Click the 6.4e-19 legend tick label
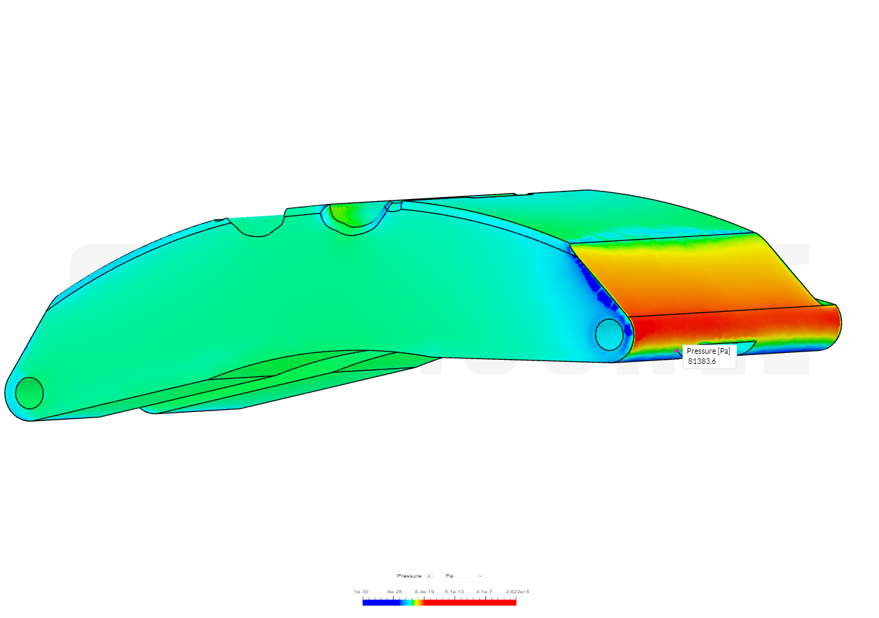The width and height of the screenshot is (879, 618). click(x=424, y=591)
